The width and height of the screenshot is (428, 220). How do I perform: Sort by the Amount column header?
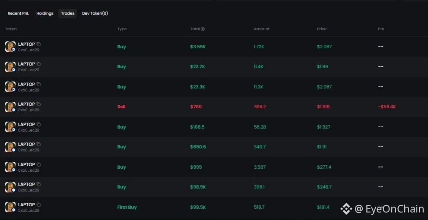(x=261, y=29)
